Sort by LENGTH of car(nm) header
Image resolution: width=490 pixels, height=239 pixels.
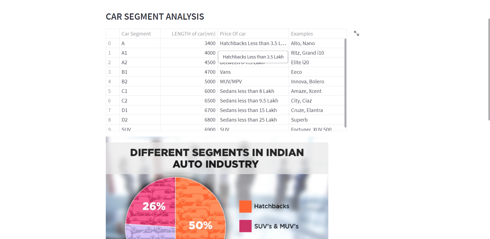(x=189, y=34)
